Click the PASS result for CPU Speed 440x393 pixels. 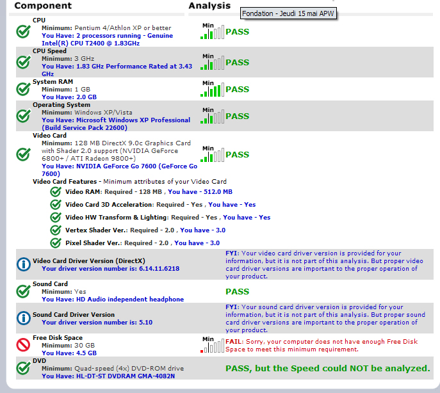tap(237, 62)
